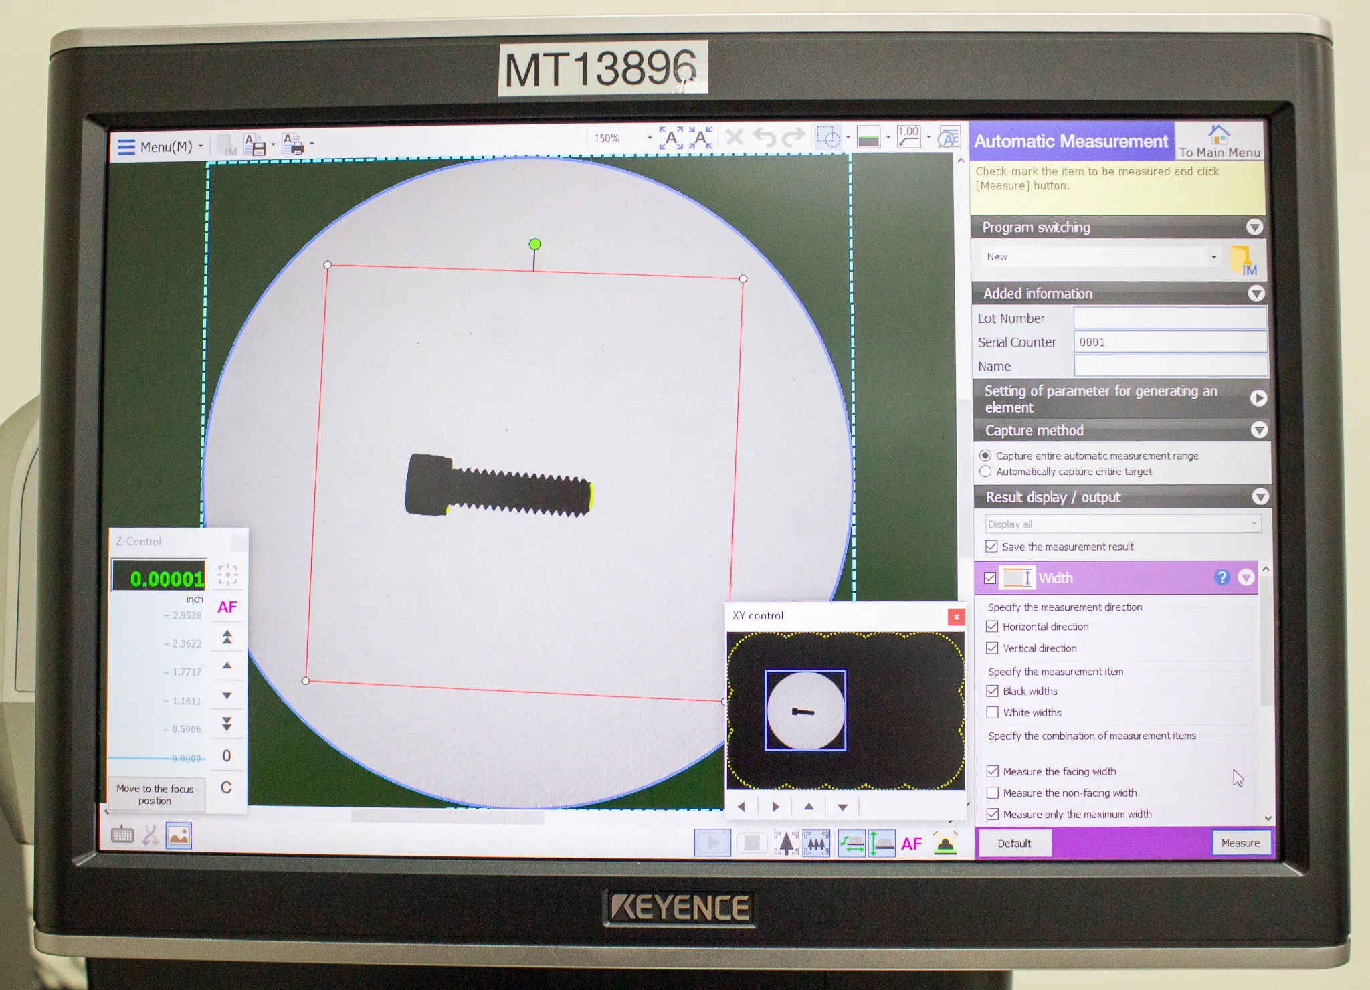Image resolution: width=1370 pixels, height=990 pixels.
Task: Click the yellow IM folder icon
Action: 1244,260
